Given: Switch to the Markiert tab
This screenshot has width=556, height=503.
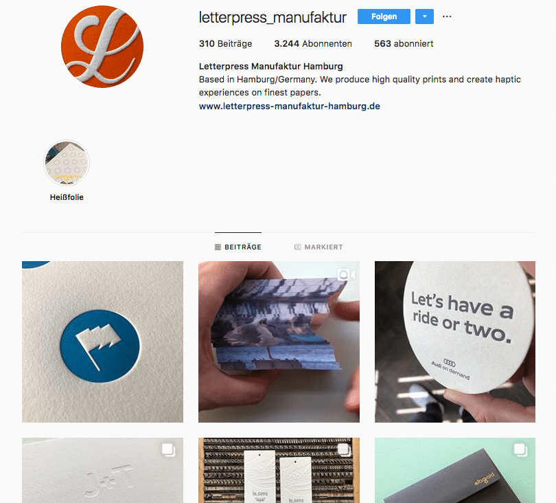Looking at the screenshot, I should (x=318, y=247).
